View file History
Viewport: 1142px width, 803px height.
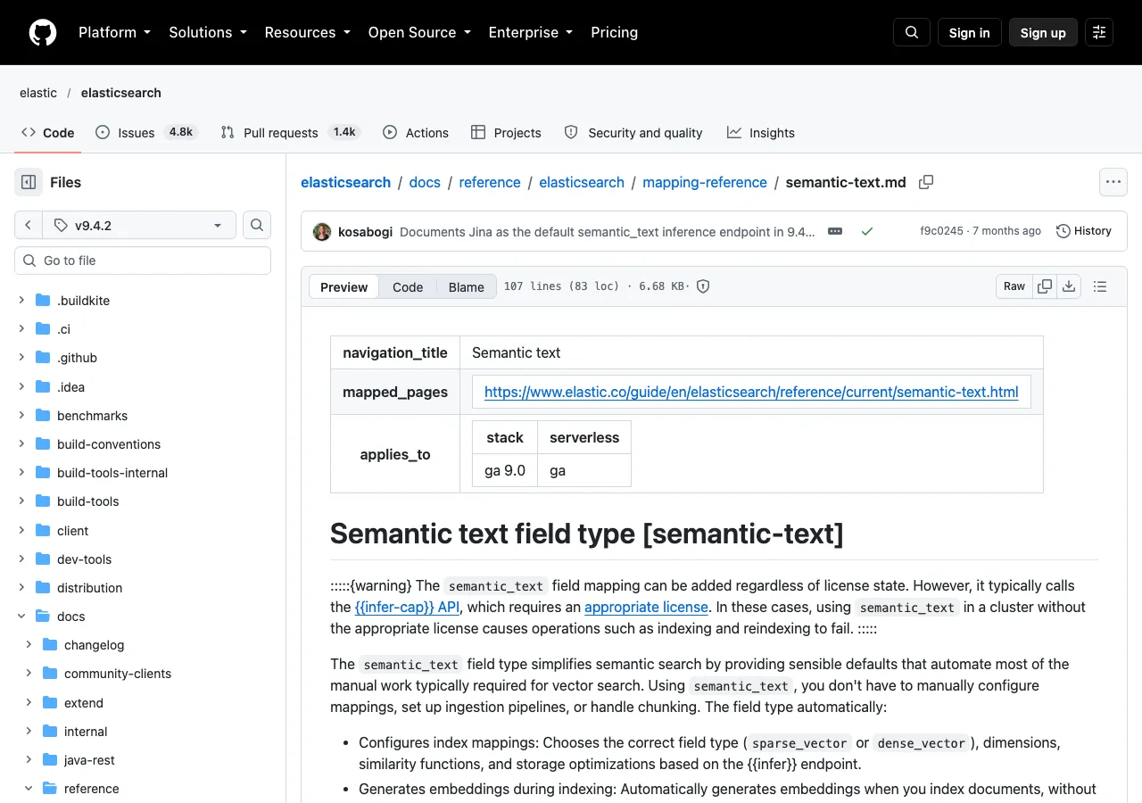pyautogui.click(x=1084, y=231)
